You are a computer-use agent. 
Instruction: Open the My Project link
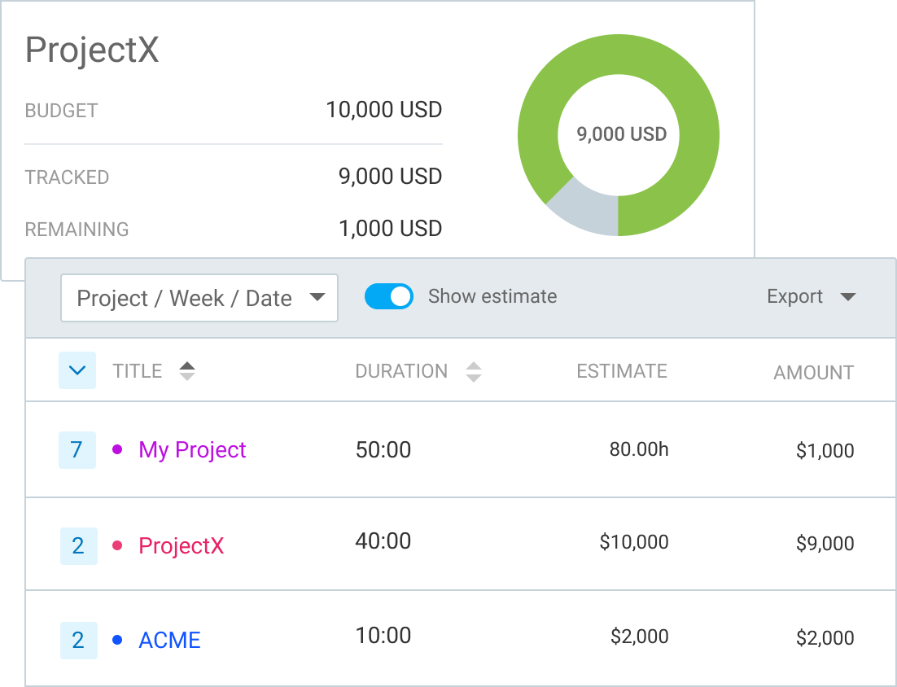(x=192, y=449)
